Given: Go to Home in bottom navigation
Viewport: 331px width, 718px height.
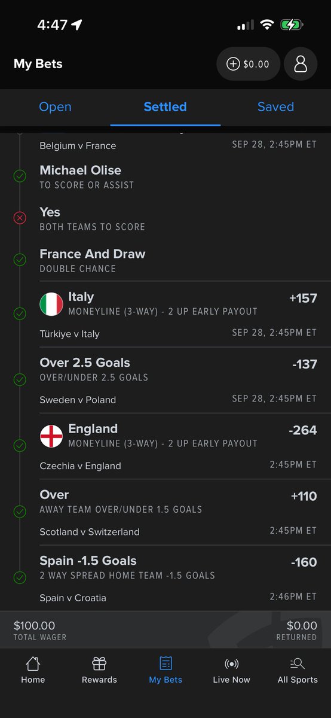Looking at the screenshot, I should coord(33,670).
